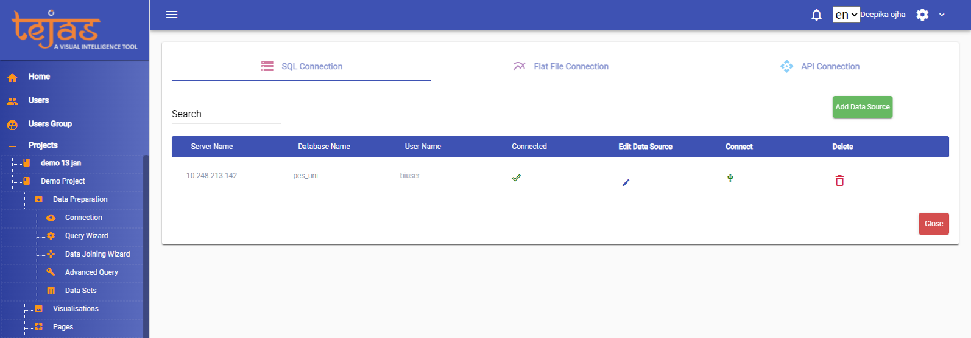971x338 pixels.
Task: Click into the Search input field
Action: (x=226, y=114)
